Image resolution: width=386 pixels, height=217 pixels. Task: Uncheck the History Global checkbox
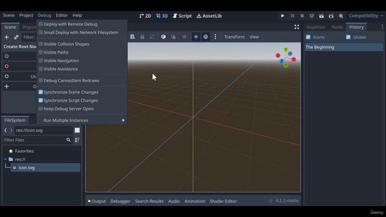click(x=348, y=37)
